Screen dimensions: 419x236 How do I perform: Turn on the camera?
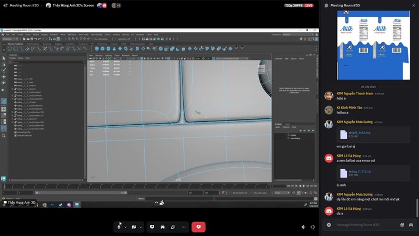pos(134,227)
